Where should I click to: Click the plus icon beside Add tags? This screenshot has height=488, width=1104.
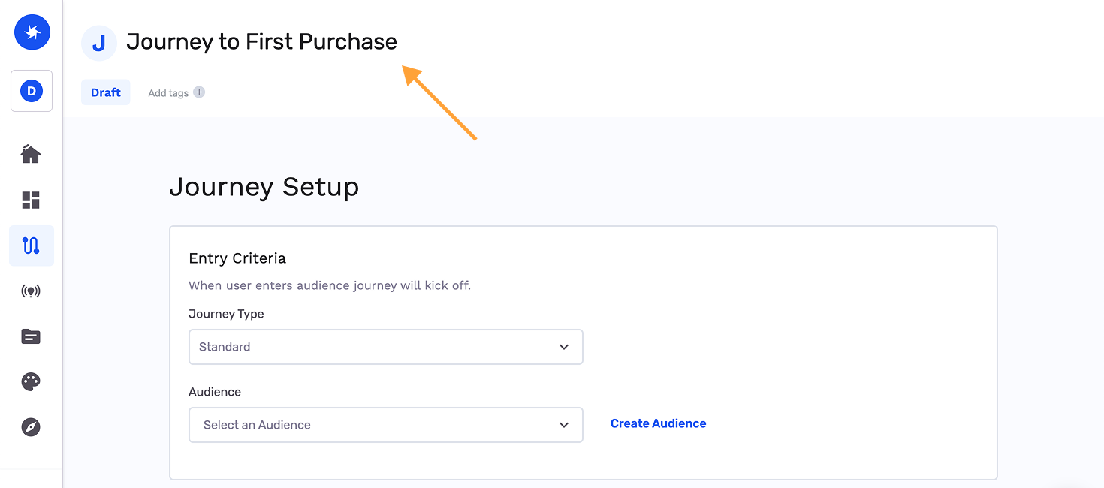199,92
